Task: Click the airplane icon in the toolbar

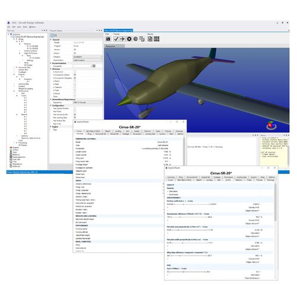Action: point(122,39)
